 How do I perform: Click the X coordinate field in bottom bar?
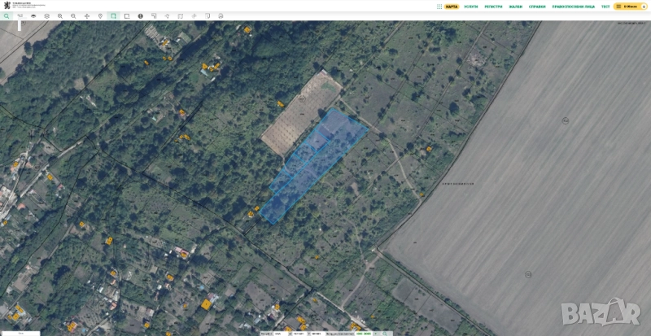299,334
